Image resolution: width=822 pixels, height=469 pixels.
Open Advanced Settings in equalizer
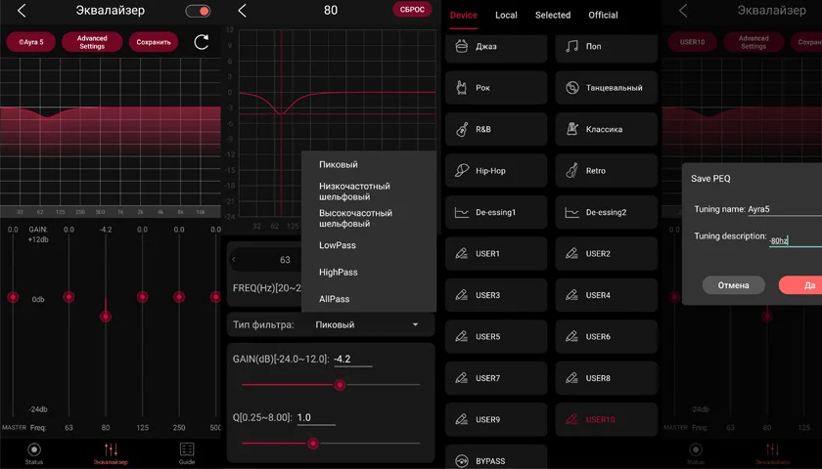92,42
